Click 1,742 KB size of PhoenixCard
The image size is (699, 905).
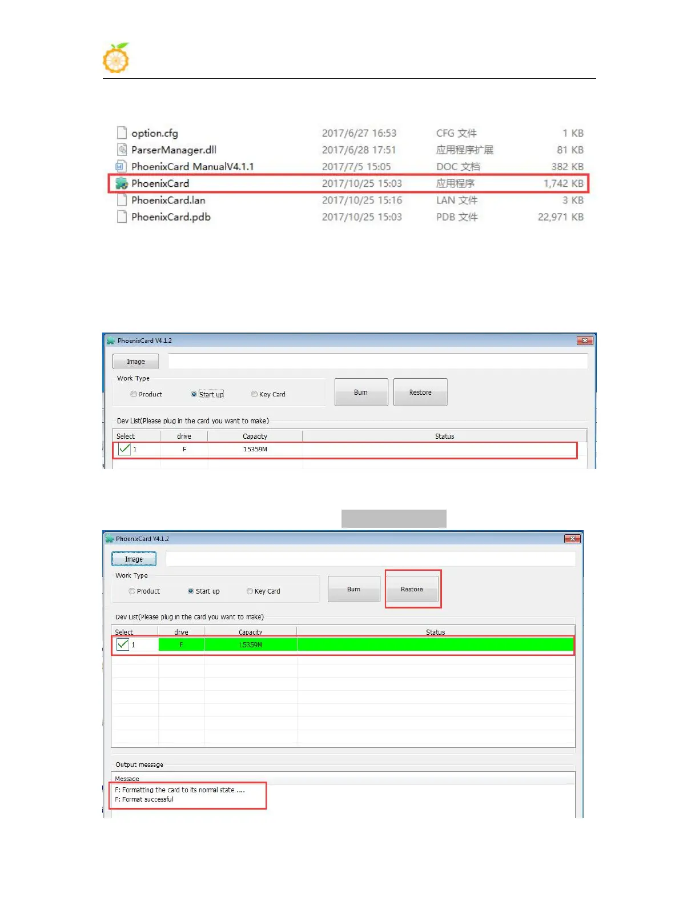click(564, 183)
